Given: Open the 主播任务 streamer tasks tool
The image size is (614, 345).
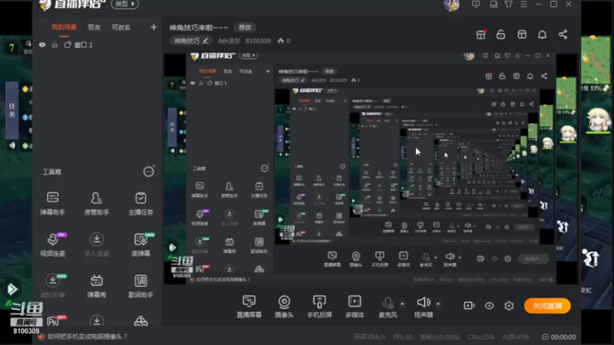Looking at the screenshot, I should pos(140,203).
